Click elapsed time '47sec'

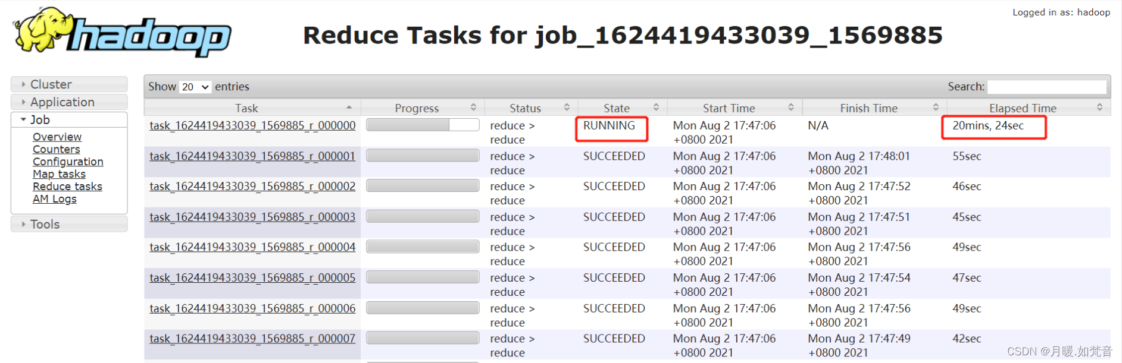967,278
